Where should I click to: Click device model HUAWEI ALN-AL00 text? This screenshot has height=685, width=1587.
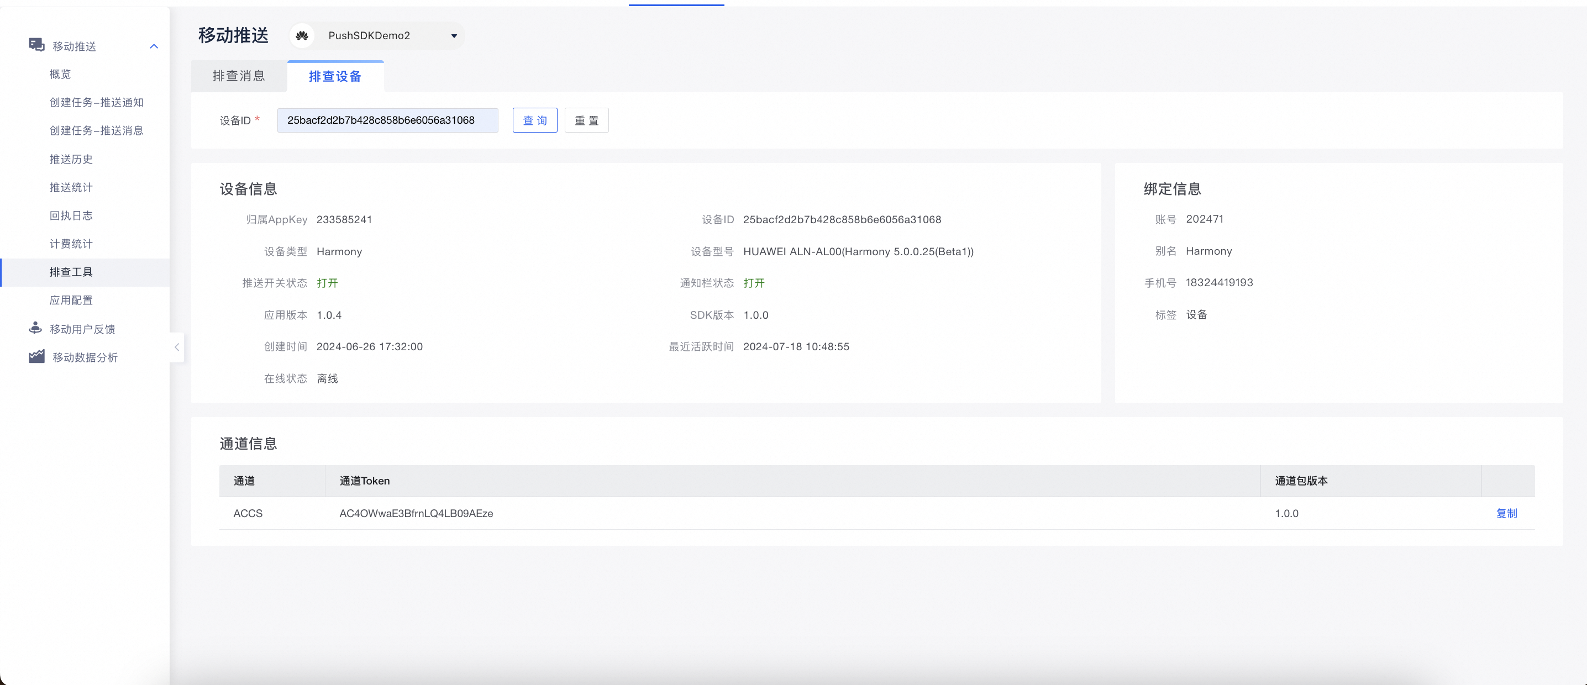point(858,252)
